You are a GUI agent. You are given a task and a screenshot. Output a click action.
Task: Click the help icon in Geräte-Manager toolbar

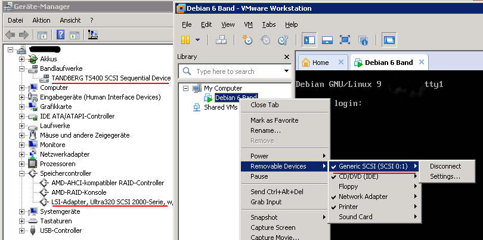60,35
